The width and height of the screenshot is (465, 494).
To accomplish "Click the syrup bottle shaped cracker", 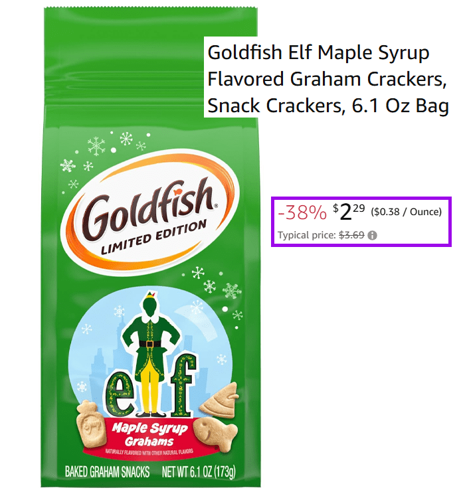I will click(91, 424).
